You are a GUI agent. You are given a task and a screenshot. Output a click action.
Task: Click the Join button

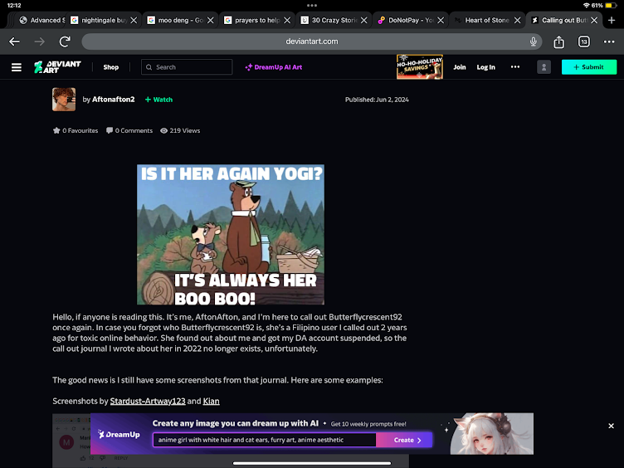tap(459, 67)
